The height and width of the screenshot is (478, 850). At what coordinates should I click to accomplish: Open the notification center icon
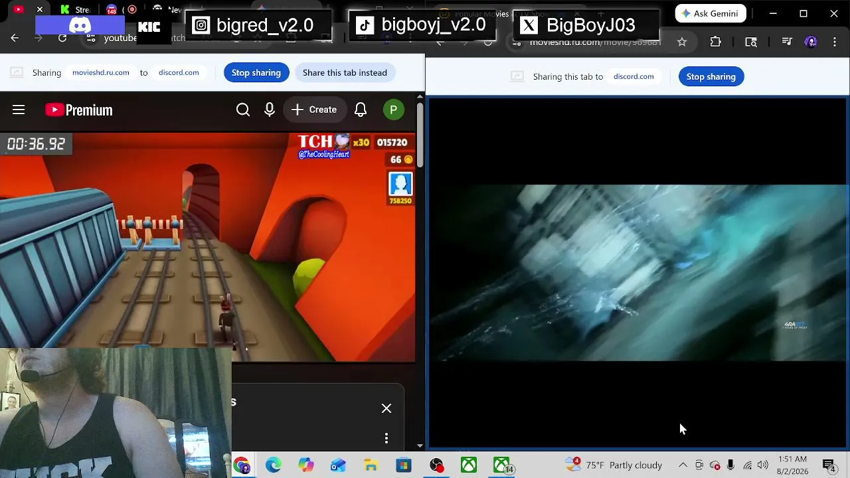point(829,465)
